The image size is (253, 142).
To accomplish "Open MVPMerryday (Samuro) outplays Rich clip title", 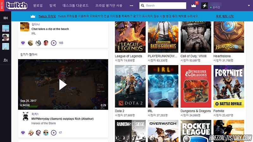I will pyautogui.click(x=63, y=119).
